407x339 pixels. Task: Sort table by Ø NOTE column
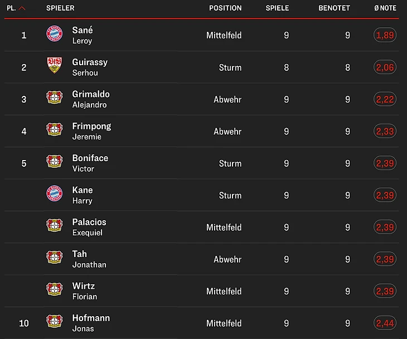point(385,8)
